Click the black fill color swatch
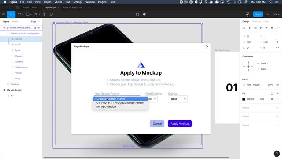 point(244,99)
